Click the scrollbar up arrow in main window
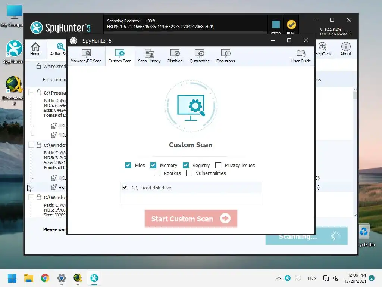This screenshot has height=287, width=382. tap(355, 90)
